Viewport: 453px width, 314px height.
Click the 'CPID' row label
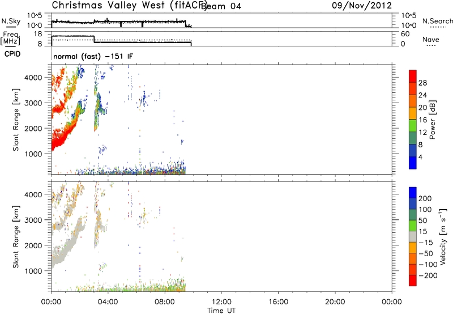12,54
